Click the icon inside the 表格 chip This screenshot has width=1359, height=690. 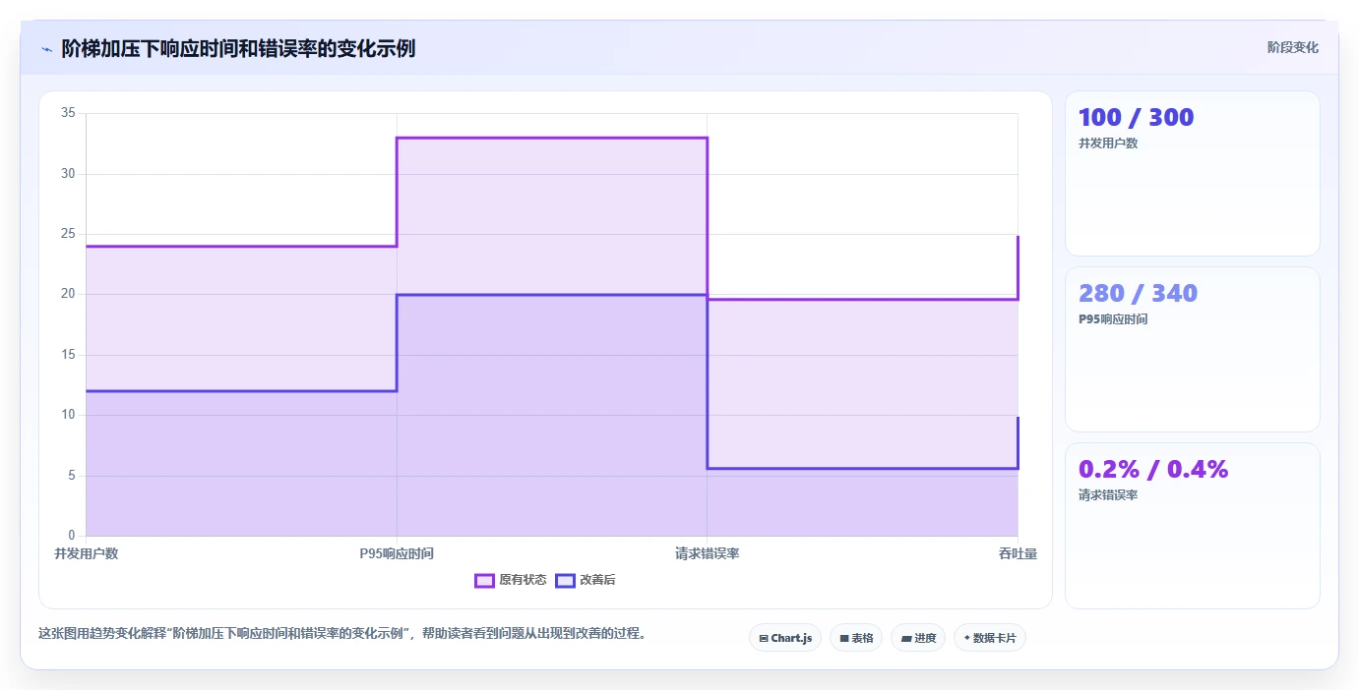tap(843, 638)
